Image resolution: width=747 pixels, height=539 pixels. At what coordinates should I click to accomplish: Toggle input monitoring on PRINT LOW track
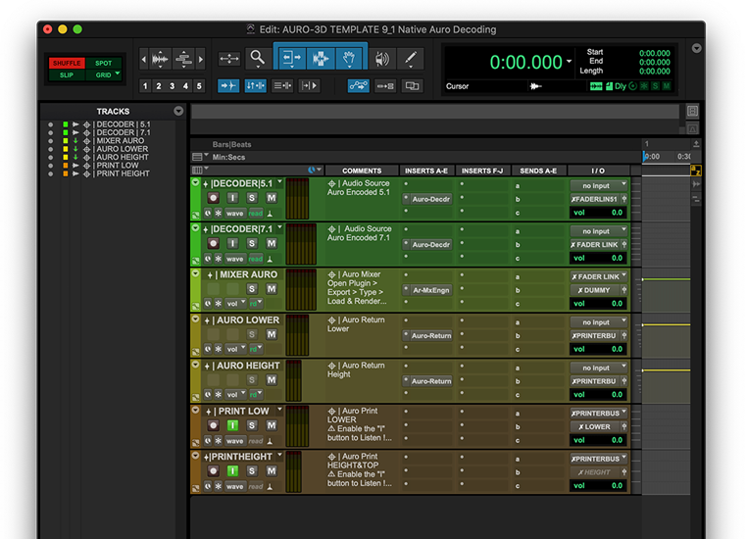pos(232,425)
